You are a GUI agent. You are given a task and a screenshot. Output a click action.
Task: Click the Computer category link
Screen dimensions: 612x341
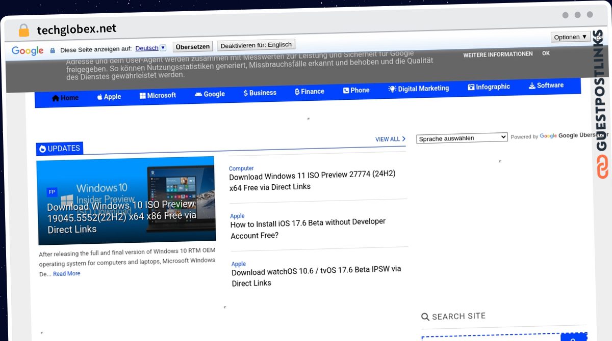[x=241, y=168]
